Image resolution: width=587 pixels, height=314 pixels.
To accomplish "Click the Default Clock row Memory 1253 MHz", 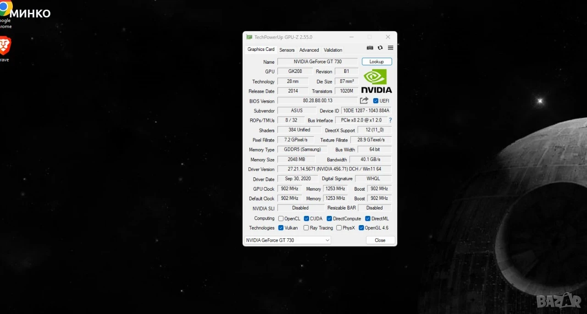I will [x=335, y=198].
